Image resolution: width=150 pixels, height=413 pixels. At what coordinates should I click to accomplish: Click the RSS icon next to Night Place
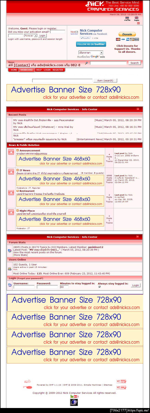point(17,210)
